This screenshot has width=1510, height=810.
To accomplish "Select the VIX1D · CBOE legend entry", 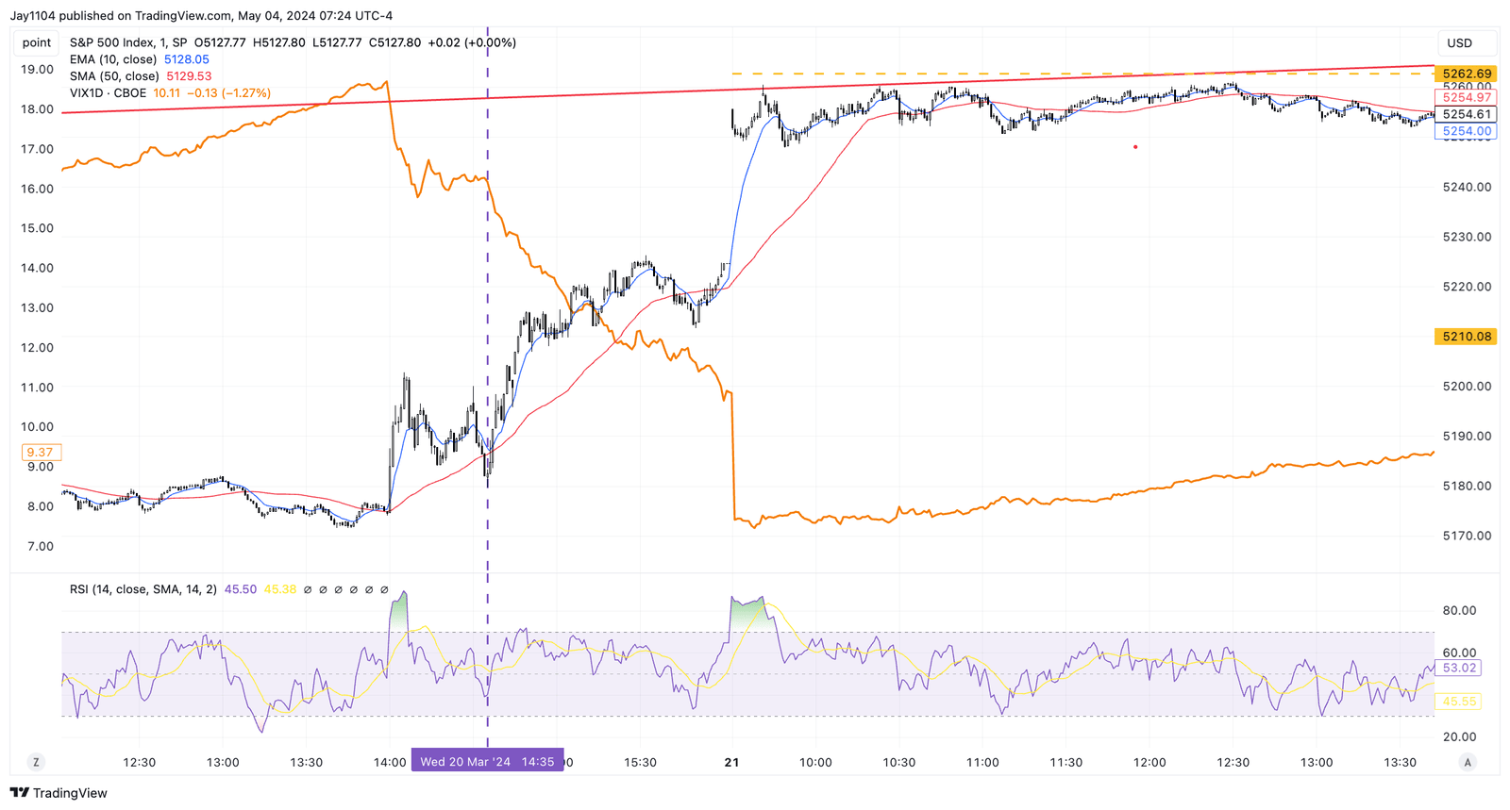I will (108, 93).
